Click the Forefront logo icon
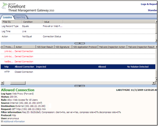Image resolution: width=158 pixels, height=126 pixels. [4, 6]
